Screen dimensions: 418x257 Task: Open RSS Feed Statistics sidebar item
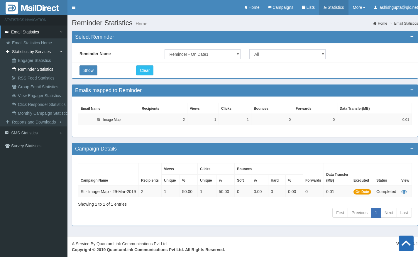[x=36, y=78]
